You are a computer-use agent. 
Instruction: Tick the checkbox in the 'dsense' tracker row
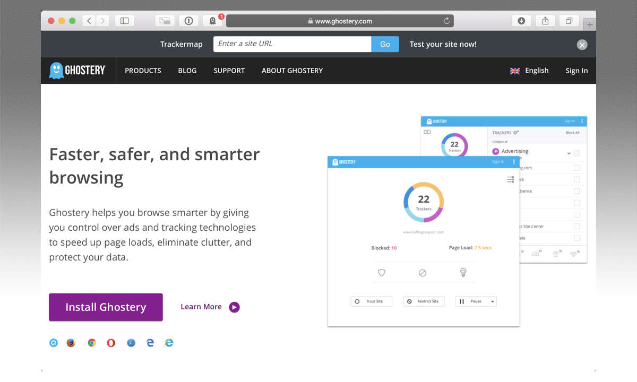click(x=577, y=191)
